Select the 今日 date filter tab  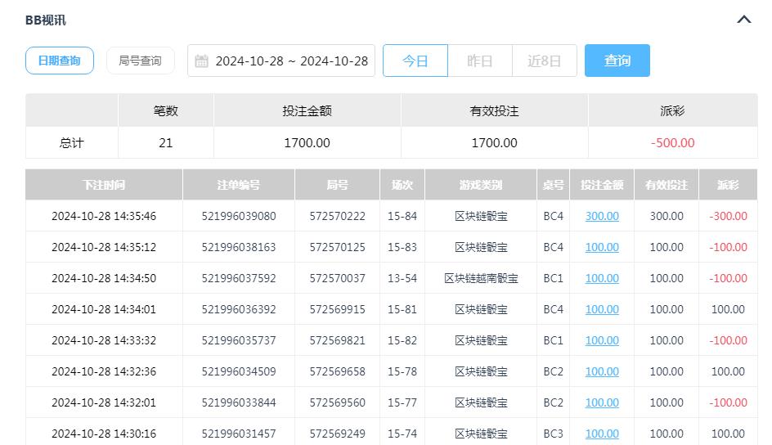pos(415,61)
